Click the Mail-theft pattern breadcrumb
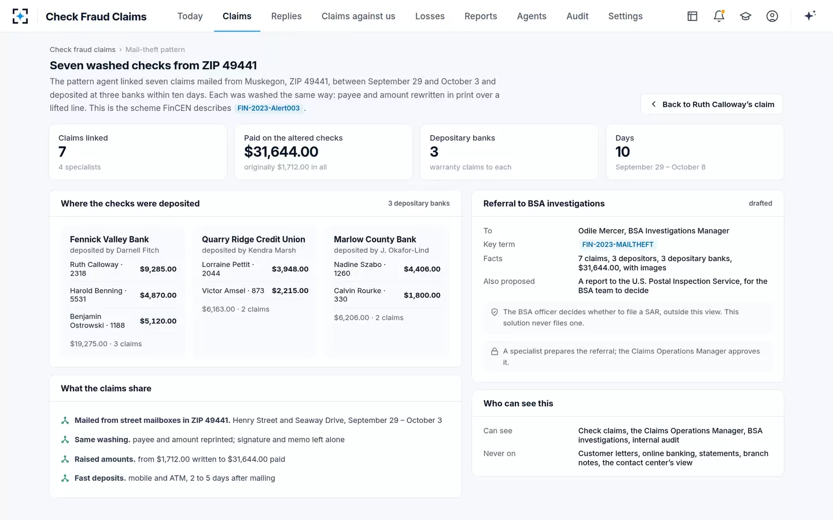The height and width of the screenshot is (520, 833). coord(155,50)
